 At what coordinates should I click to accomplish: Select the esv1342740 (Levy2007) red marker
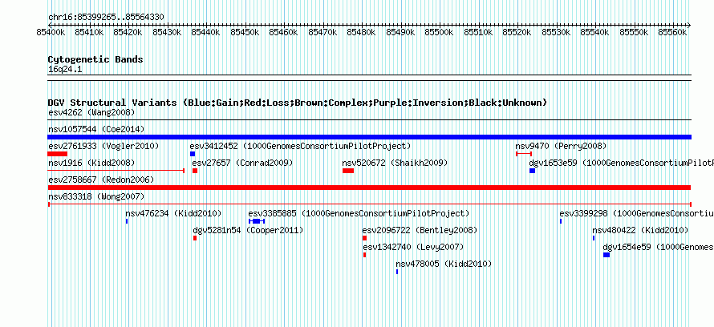pos(364,255)
